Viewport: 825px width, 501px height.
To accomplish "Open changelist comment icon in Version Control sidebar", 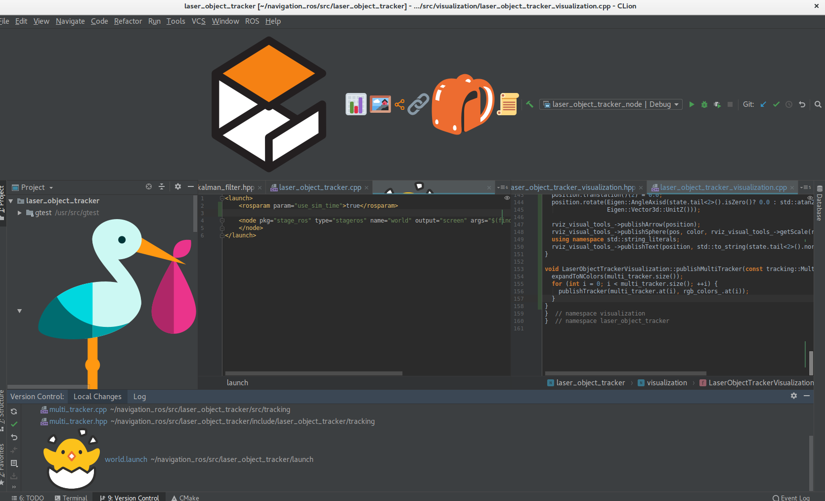I will [x=14, y=463].
